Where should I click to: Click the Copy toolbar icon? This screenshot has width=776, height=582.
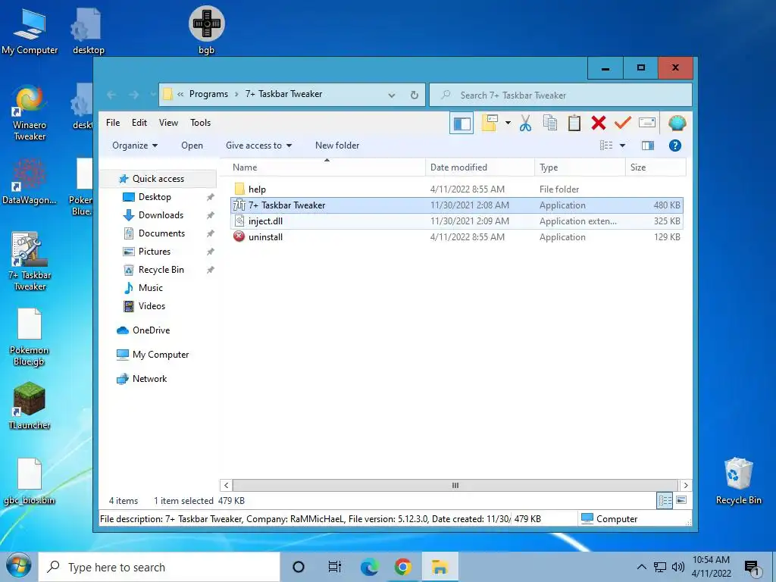click(x=550, y=123)
